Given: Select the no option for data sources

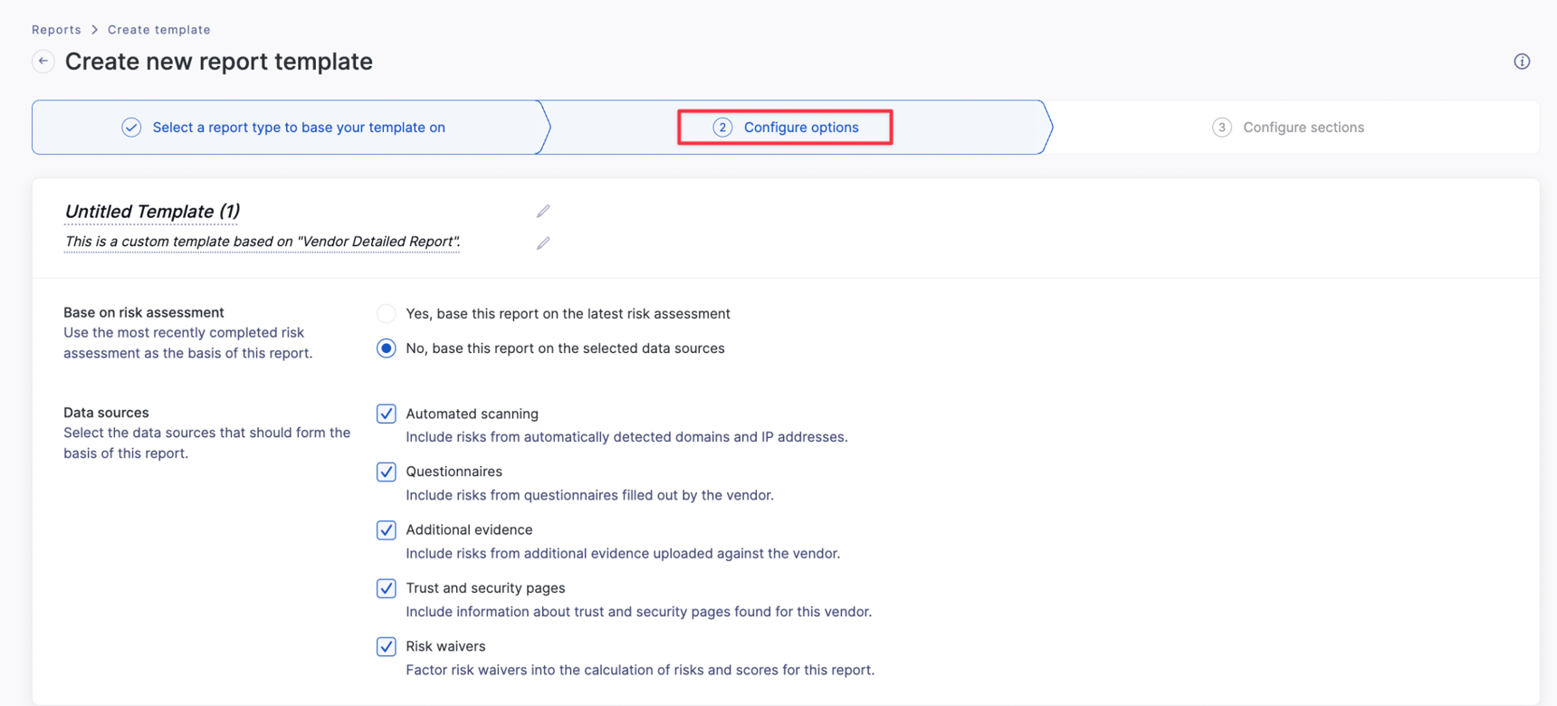Looking at the screenshot, I should click(387, 348).
